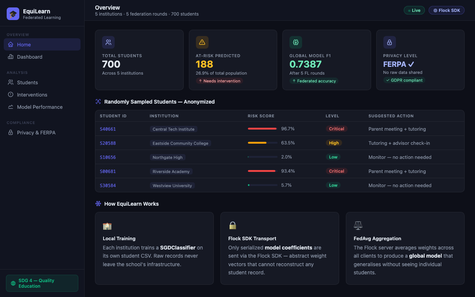Open the Interventions page
The width and height of the screenshot is (475, 297).
(x=42, y=95)
